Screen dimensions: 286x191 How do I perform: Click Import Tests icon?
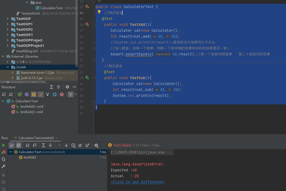pyautogui.click(x=80, y=145)
